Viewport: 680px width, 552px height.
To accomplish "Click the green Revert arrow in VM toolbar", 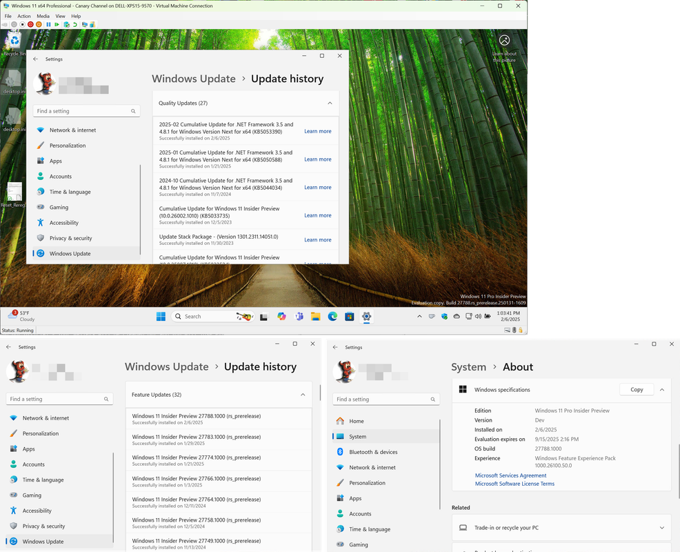I will pos(74,24).
